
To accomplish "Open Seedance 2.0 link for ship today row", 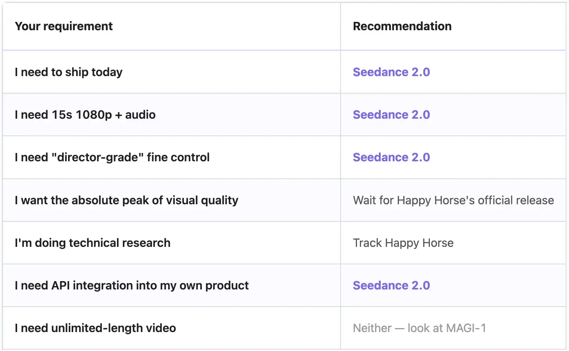I will [391, 72].
